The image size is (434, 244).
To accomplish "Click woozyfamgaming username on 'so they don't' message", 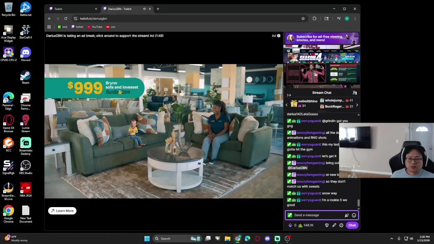I will (311, 181).
